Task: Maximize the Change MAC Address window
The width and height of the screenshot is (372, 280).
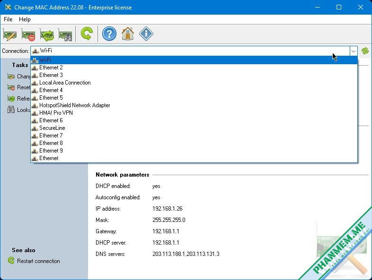Action: pos(339,8)
